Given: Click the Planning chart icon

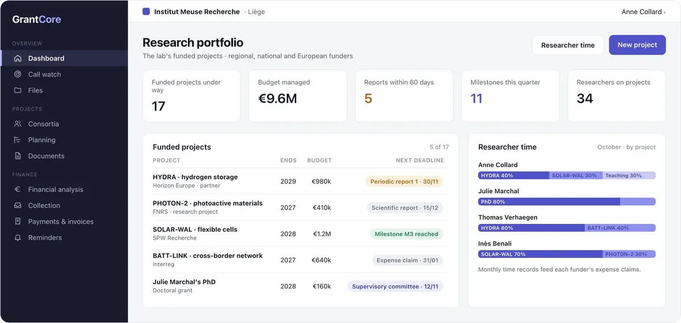Looking at the screenshot, I should [x=18, y=140].
